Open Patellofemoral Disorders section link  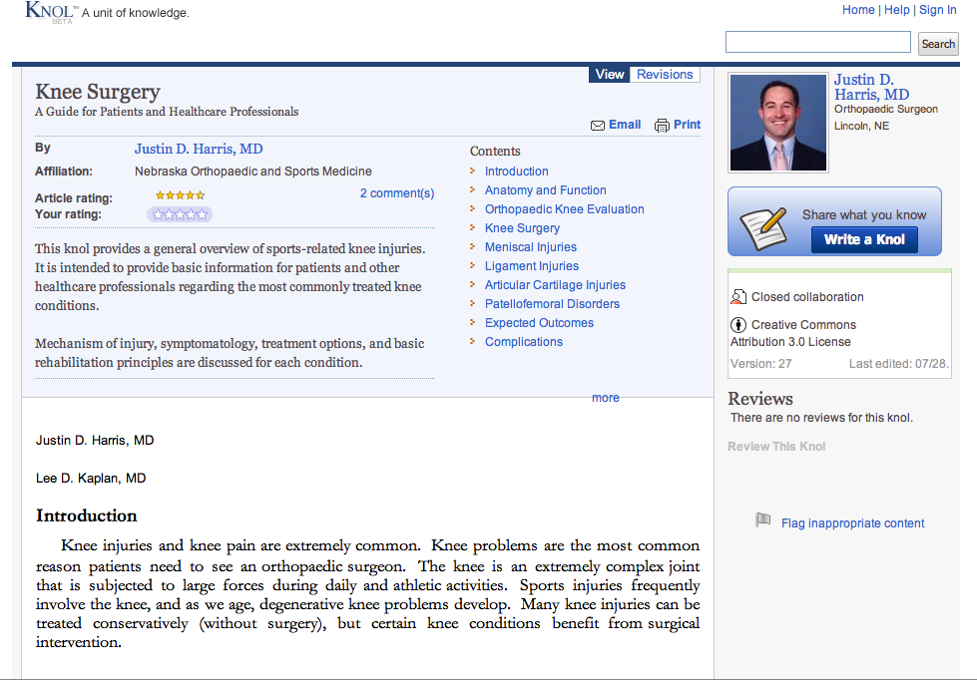[552, 304]
